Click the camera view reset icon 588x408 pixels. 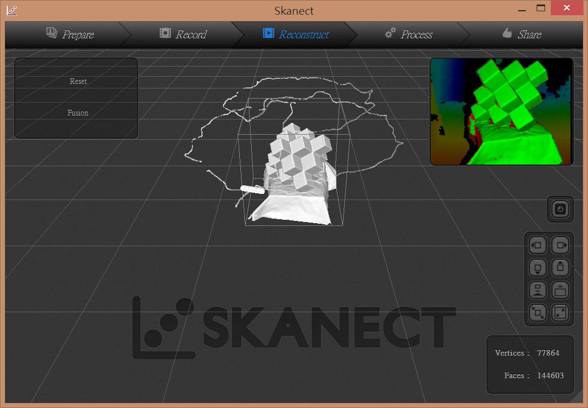pyautogui.click(x=560, y=209)
